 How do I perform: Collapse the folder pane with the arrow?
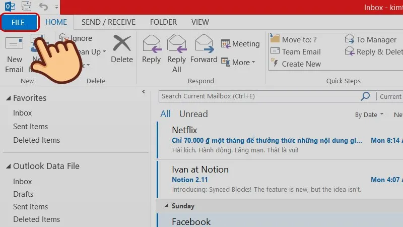pyautogui.click(x=144, y=92)
